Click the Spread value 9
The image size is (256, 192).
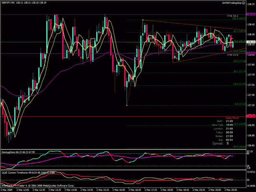tap(228, 143)
